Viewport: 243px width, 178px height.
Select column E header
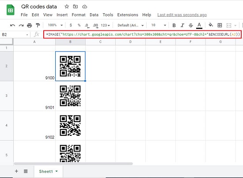[x=160, y=42]
